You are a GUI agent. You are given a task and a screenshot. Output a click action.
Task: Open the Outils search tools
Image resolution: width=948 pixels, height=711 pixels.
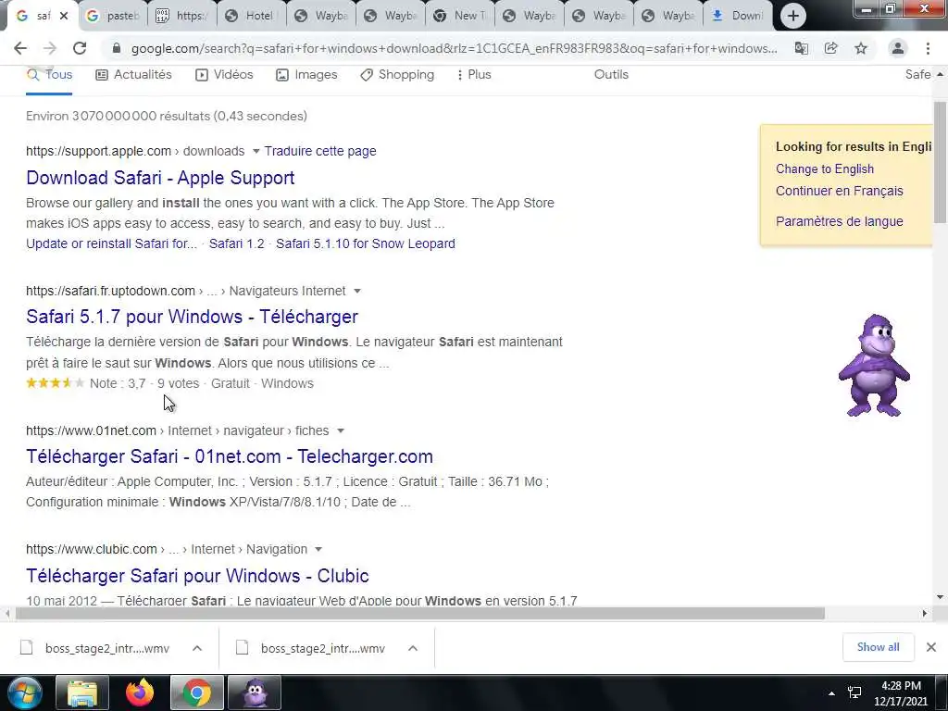(611, 75)
